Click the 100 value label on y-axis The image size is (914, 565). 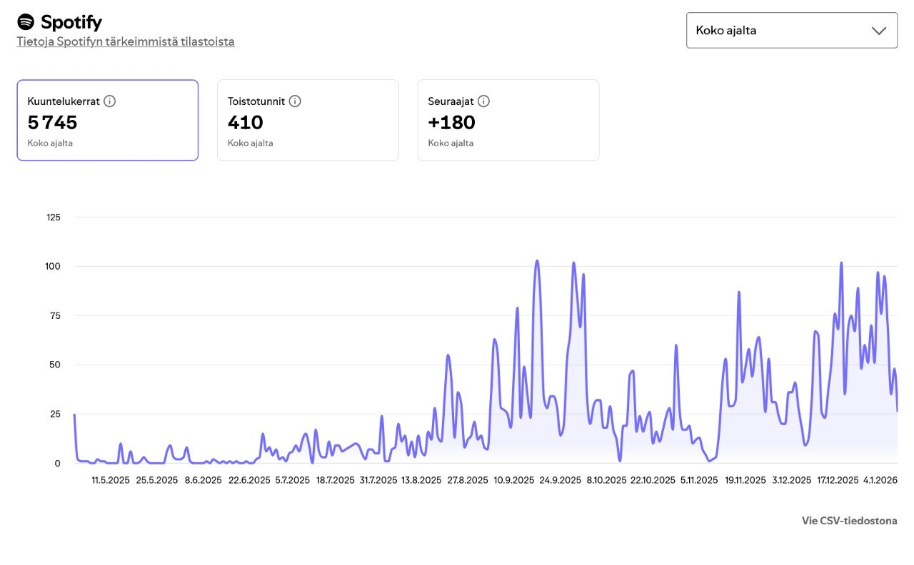pyautogui.click(x=53, y=266)
